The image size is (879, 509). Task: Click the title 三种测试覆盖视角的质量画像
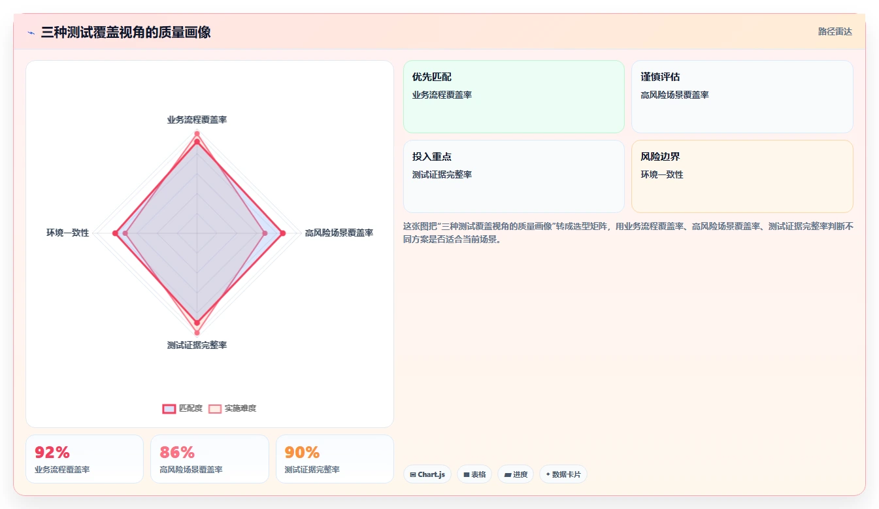(x=125, y=32)
